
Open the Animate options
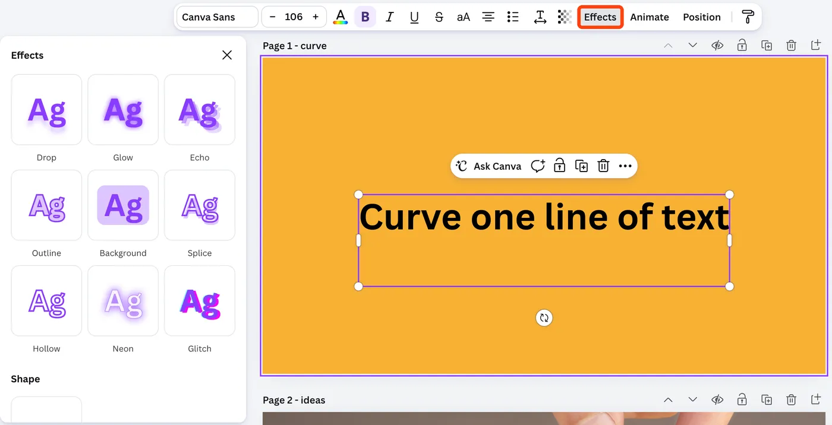pos(650,17)
